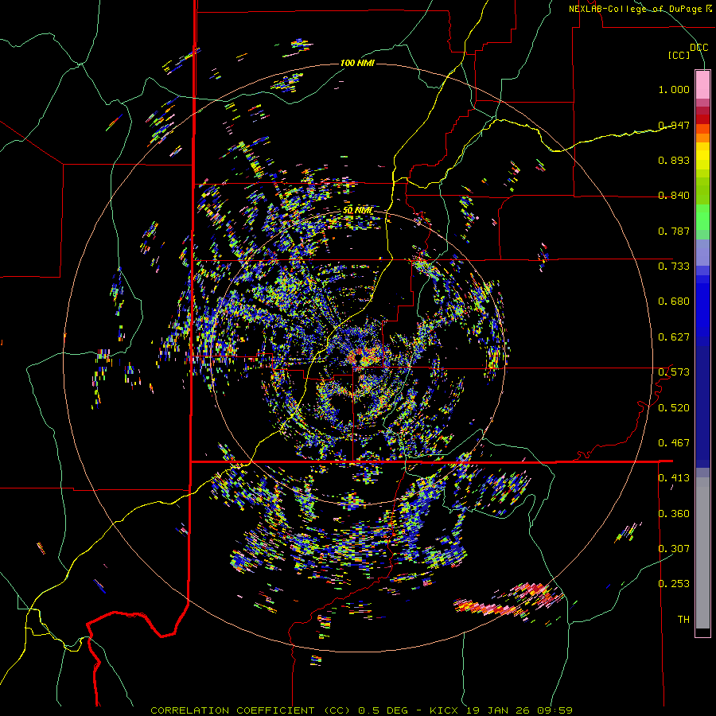Image resolution: width=716 pixels, height=716 pixels.
Task: Click the 0.733 scale value
Action: click(674, 267)
